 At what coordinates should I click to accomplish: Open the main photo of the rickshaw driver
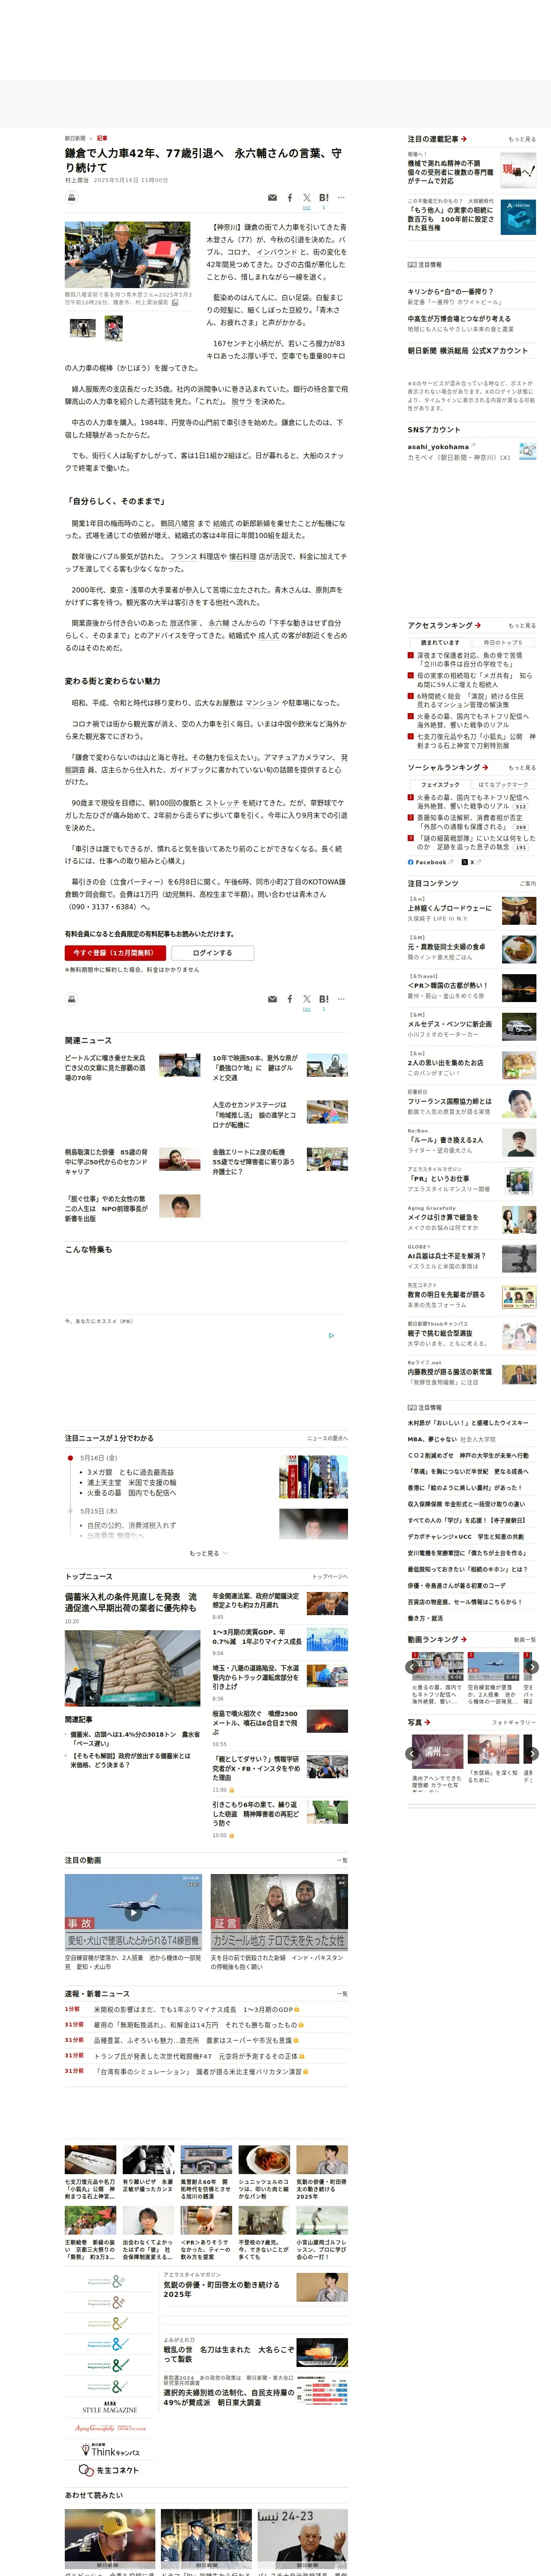[x=127, y=255]
